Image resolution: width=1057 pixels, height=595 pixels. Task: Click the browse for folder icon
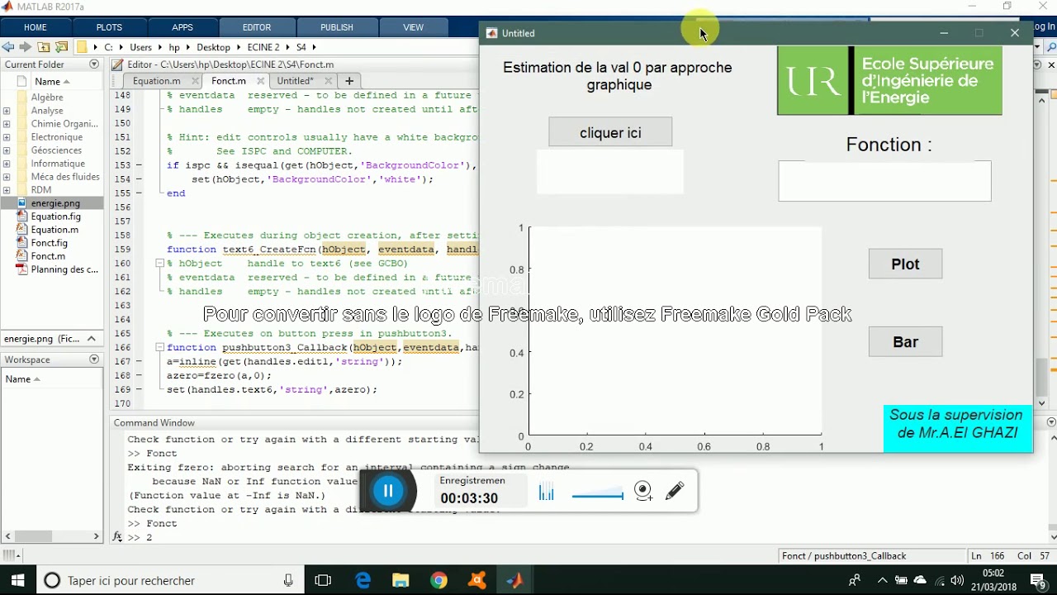(x=61, y=47)
